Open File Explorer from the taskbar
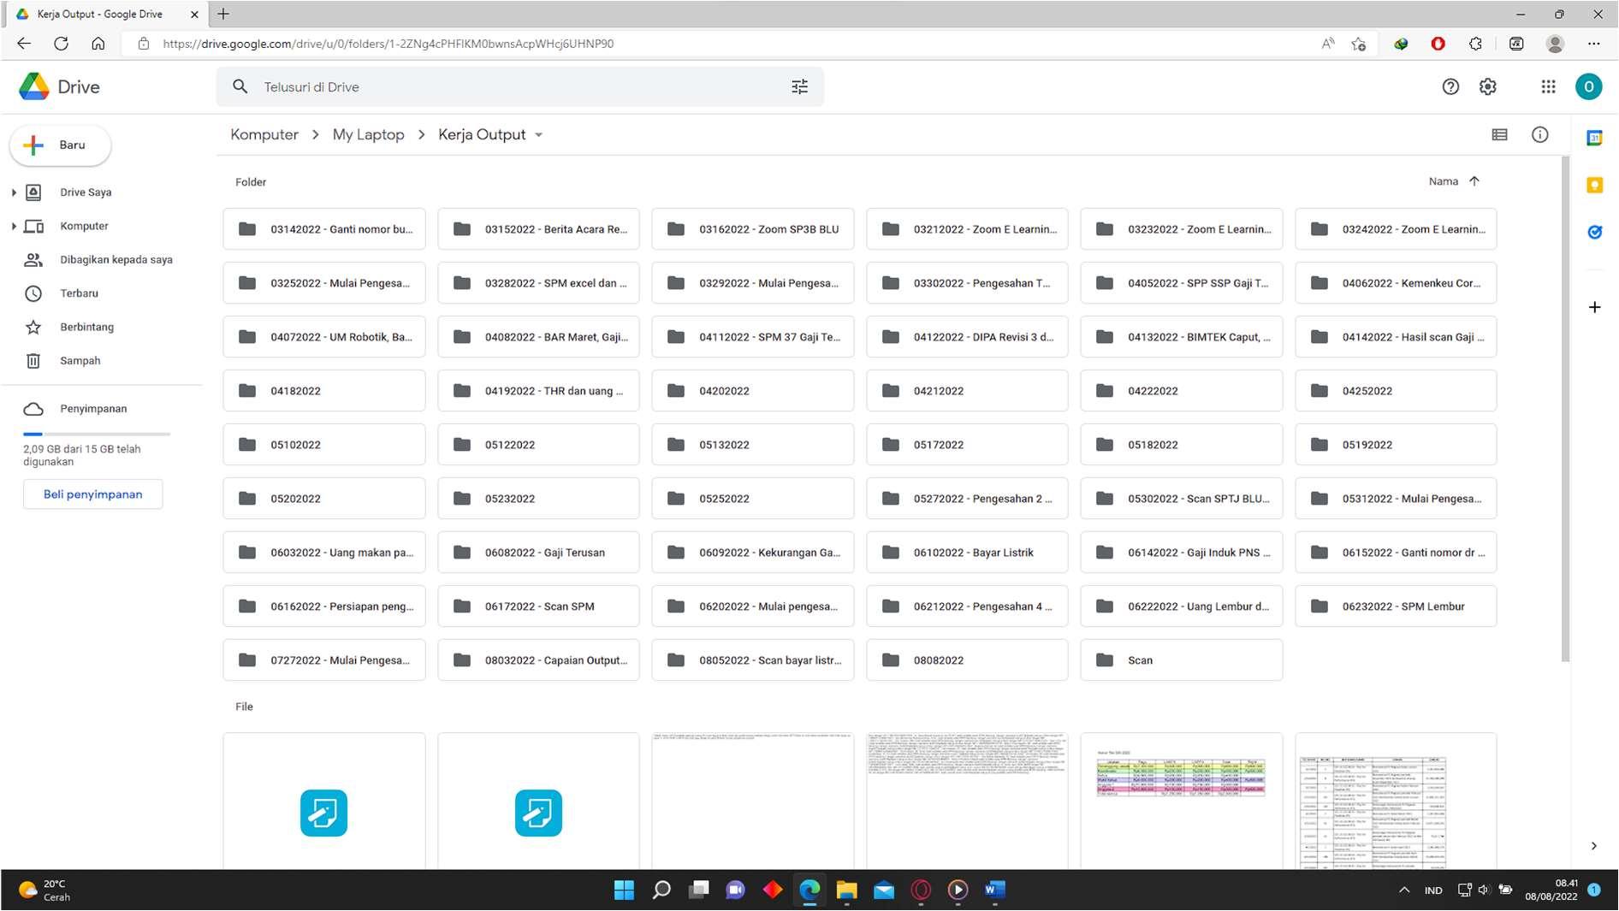Screen dimensions: 1619x911 pos(846,890)
